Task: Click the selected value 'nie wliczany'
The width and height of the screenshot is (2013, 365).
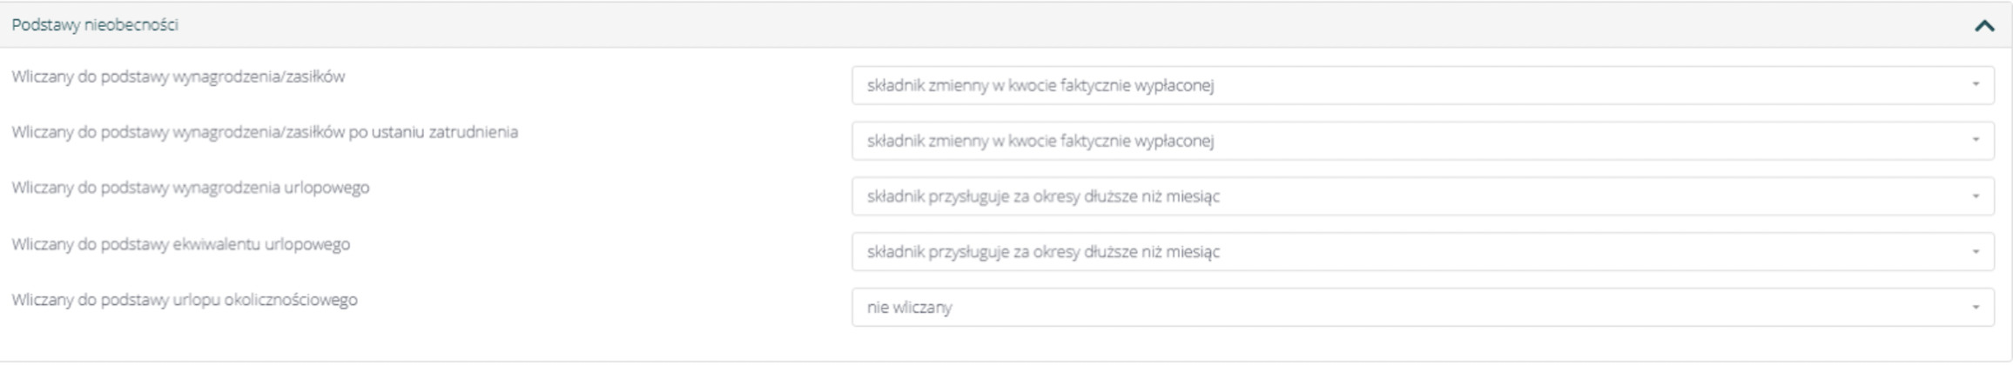Action: click(909, 308)
